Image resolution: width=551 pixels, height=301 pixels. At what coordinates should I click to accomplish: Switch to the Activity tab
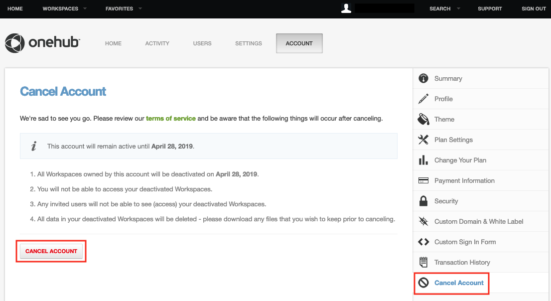coord(157,43)
